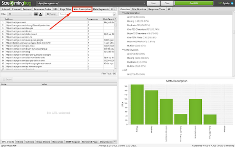Click the crawl progress bar at 100%
235x147 pixels.
click(x=194, y=3)
